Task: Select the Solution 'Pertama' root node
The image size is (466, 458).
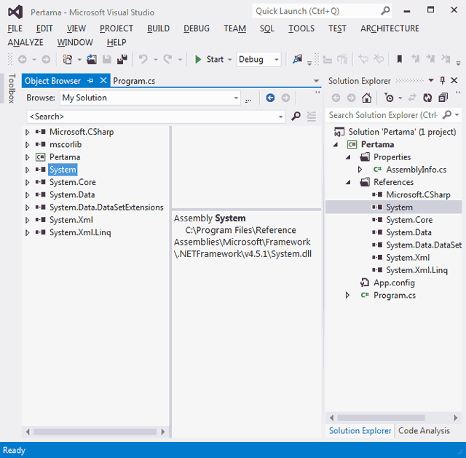Action: (x=402, y=132)
